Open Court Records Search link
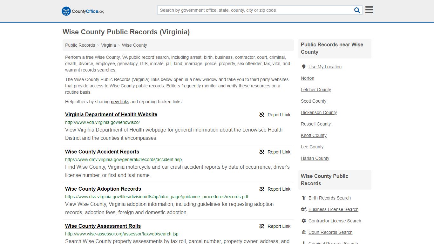 [330, 232]
